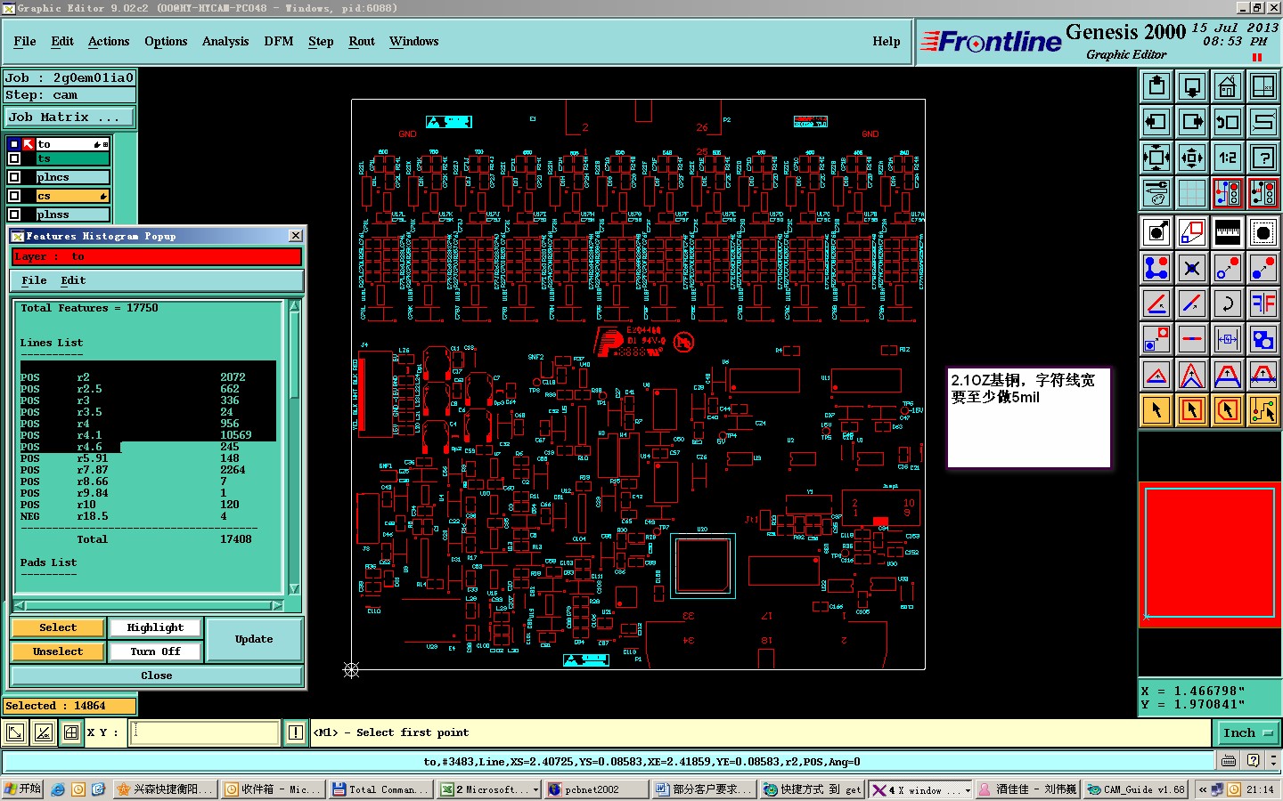Click histogram list scroll up arrow
Viewport: 1283px width, 801px height.
point(294,307)
